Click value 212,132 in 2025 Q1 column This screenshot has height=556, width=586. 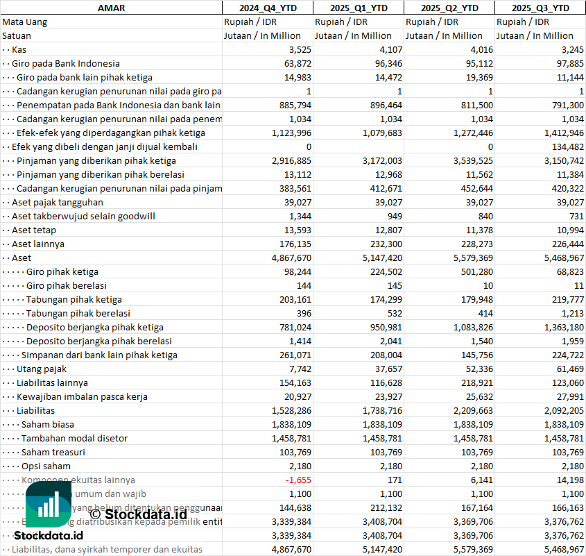click(386, 507)
